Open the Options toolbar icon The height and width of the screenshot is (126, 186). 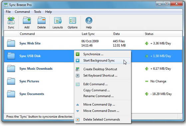73,20
